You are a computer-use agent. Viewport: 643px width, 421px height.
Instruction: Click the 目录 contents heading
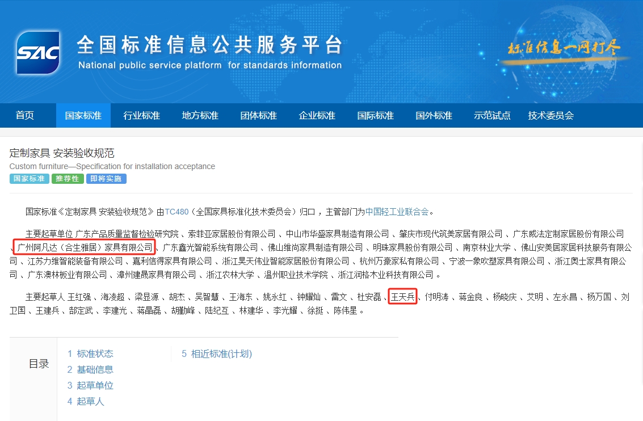click(39, 364)
